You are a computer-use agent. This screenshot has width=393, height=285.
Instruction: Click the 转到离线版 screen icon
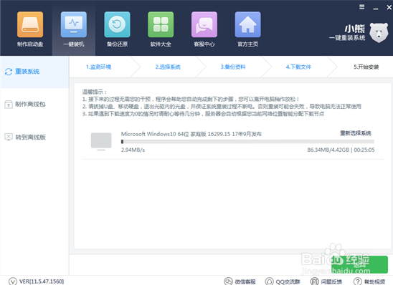[x=9, y=137]
